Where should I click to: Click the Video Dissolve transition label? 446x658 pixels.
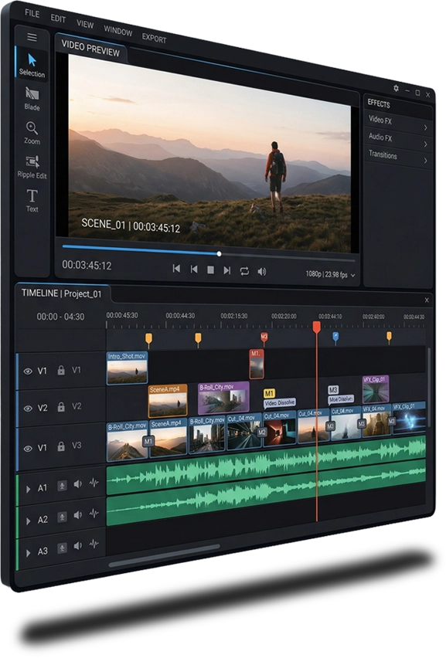pos(280,403)
